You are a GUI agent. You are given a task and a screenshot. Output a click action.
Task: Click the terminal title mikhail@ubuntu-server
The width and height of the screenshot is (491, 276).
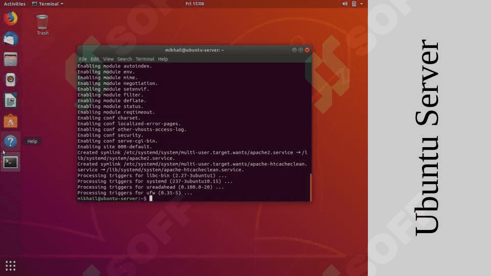coord(194,50)
